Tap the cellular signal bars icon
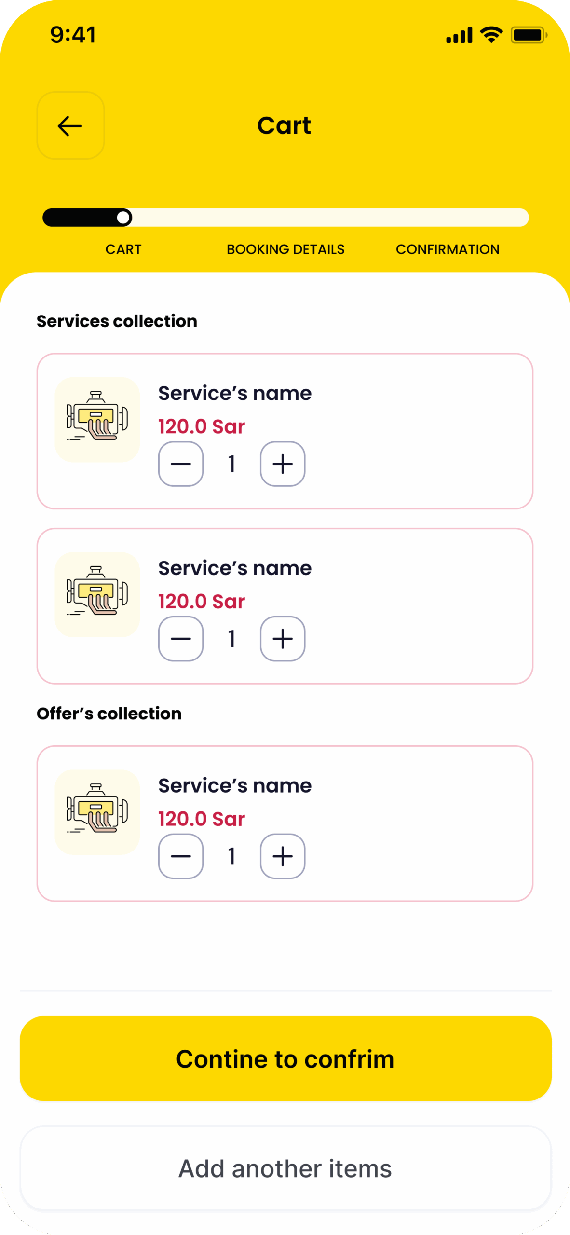 pyautogui.click(x=459, y=36)
